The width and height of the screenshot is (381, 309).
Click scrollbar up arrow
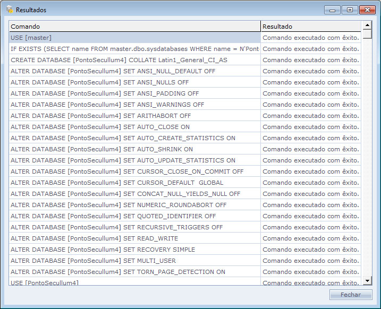coord(367,25)
